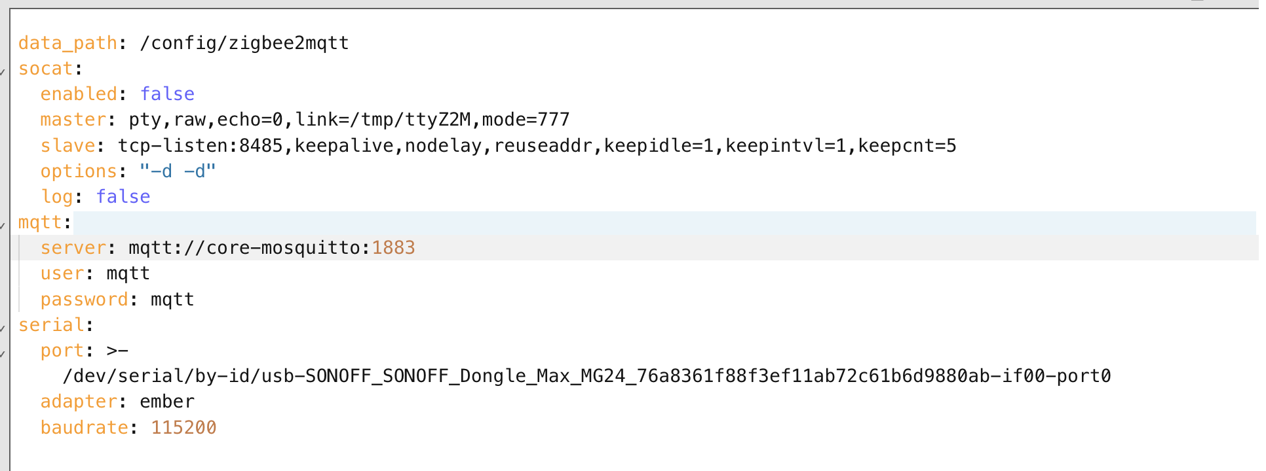
Task: Click the 115200 baudrate value
Action: [x=183, y=428]
